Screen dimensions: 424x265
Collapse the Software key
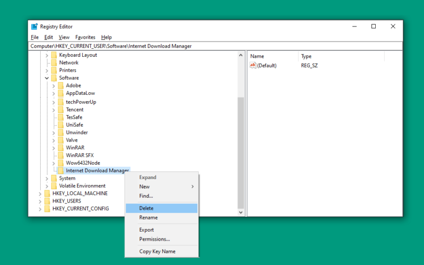click(47, 78)
